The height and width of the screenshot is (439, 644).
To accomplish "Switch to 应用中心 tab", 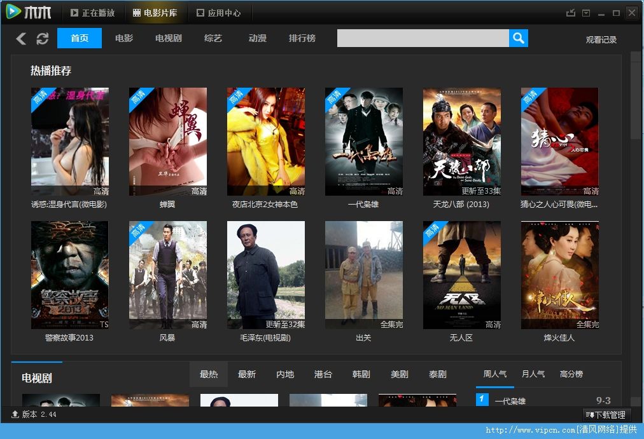I will tap(218, 13).
